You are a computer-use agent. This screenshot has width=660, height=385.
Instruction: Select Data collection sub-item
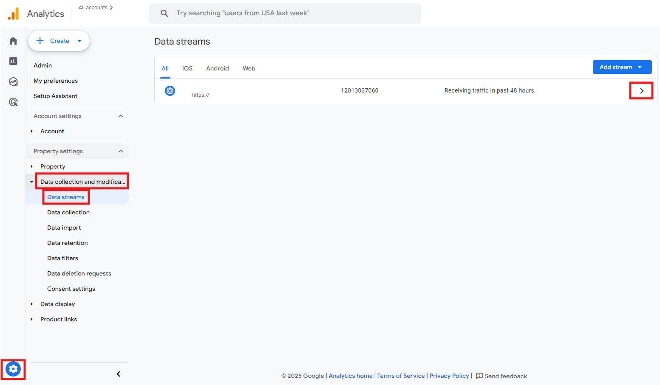(68, 212)
